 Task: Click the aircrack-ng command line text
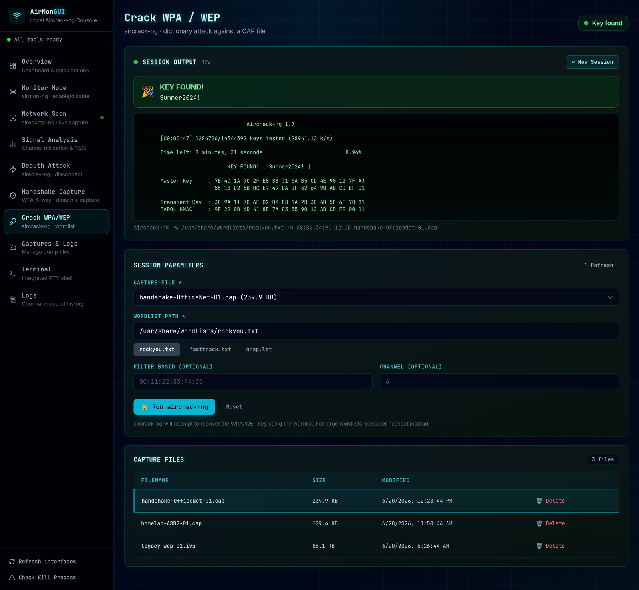tap(285, 228)
